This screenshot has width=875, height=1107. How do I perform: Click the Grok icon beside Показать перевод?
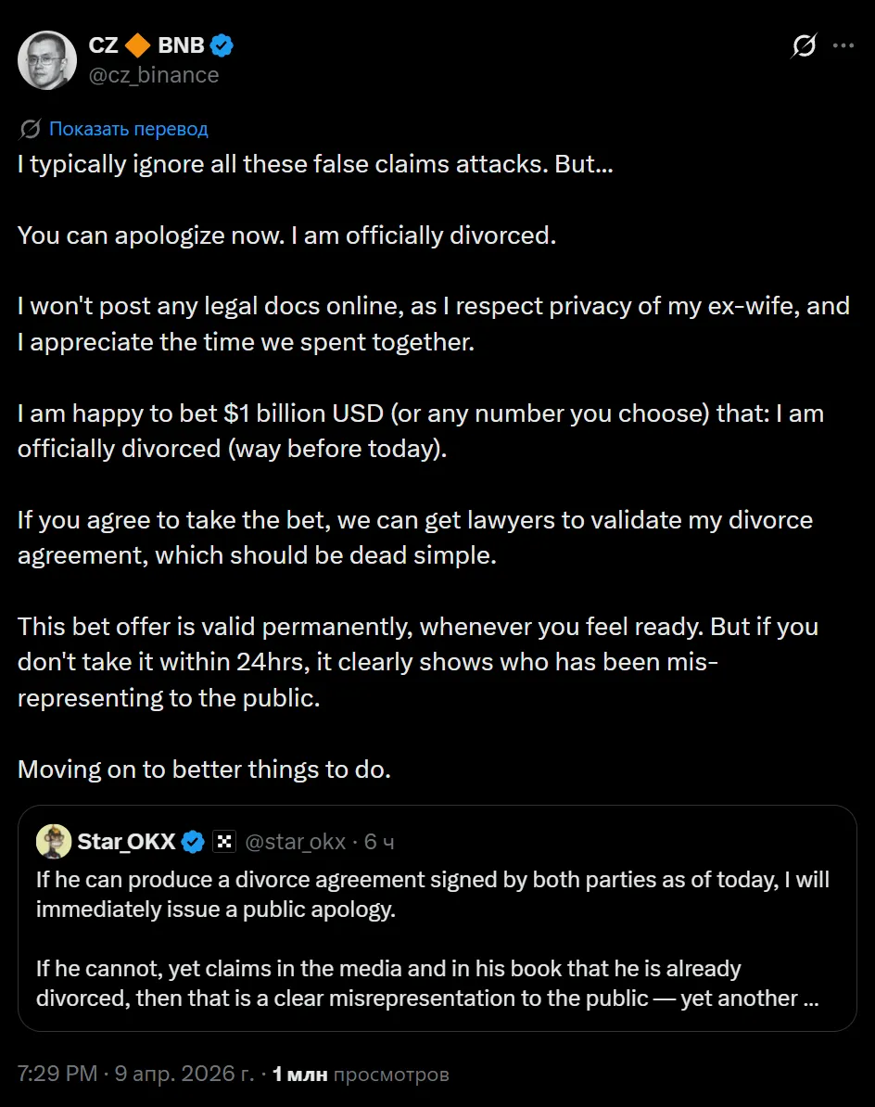tap(30, 129)
